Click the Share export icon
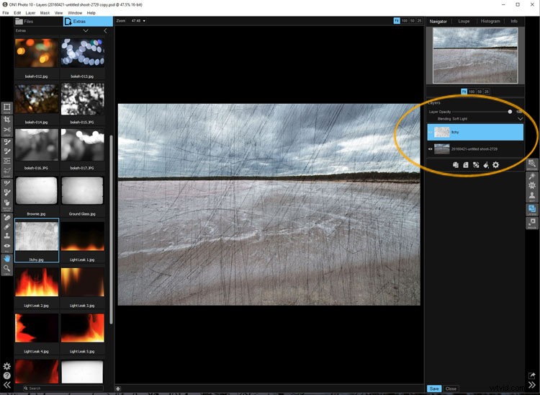Image resolution: width=540 pixels, height=395 pixels. [531, 376]
